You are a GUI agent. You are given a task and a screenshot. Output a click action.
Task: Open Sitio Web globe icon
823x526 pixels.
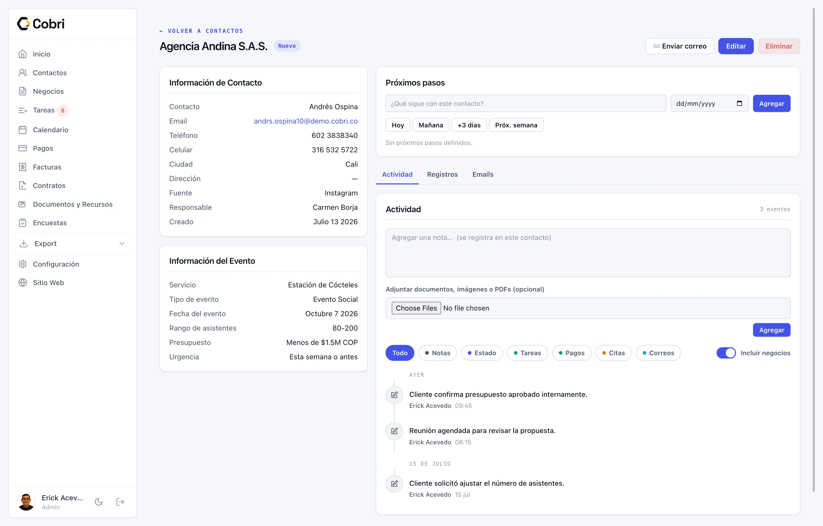click(23, 283)
